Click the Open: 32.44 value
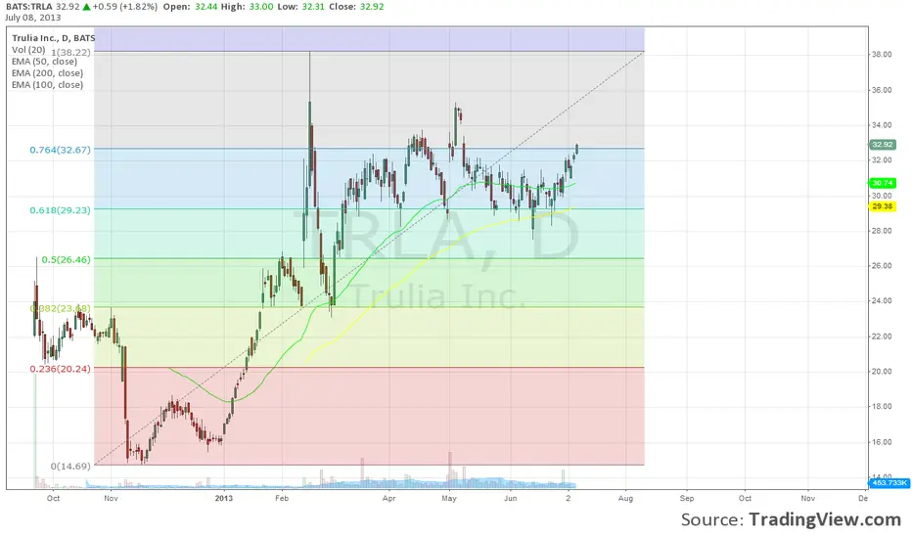The height and width of the screenshot is (538, 912). pyautogui.click(x=190, y=7)
